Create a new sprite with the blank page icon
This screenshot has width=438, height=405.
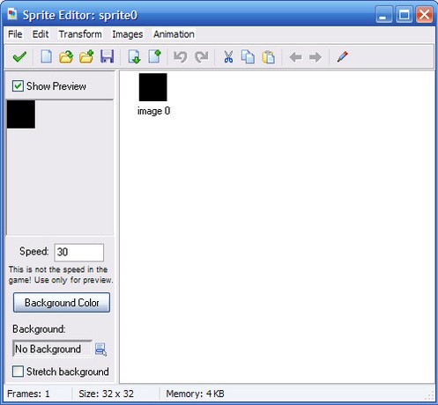point(46,56)
